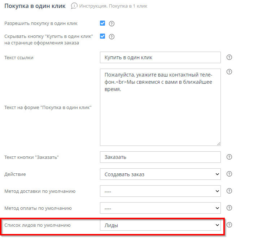Click help icon for 'Текст ссылки' field
Viewport: 267px width, 243px height.
tap(229, 57)
